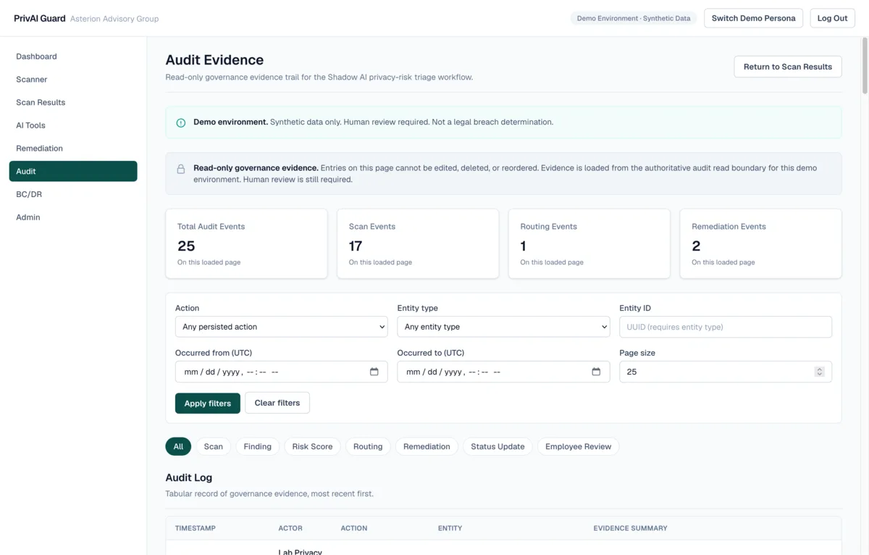Filter audit log by Scan chip

point(214,446)
